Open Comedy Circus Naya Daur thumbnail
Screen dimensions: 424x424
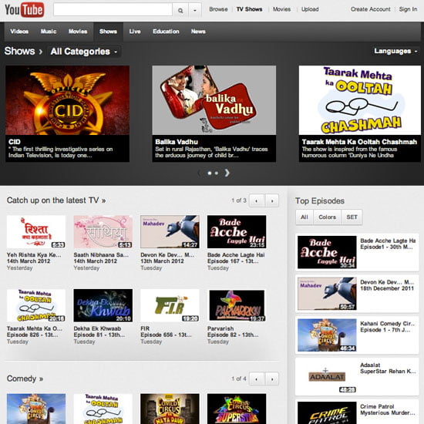(x=170, y=409)
